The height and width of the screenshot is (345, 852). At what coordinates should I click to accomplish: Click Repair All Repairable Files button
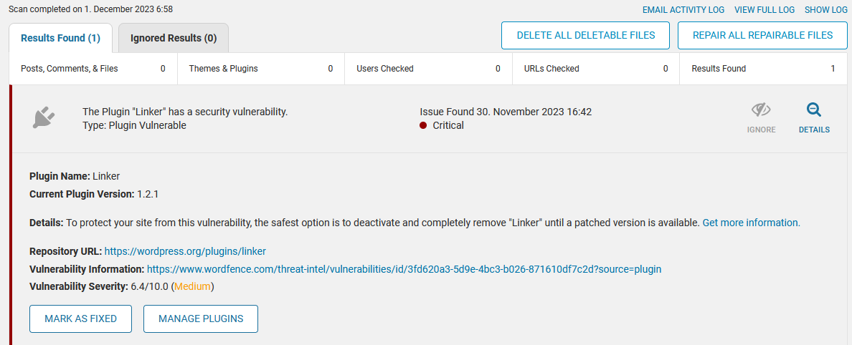coord(762,35)
